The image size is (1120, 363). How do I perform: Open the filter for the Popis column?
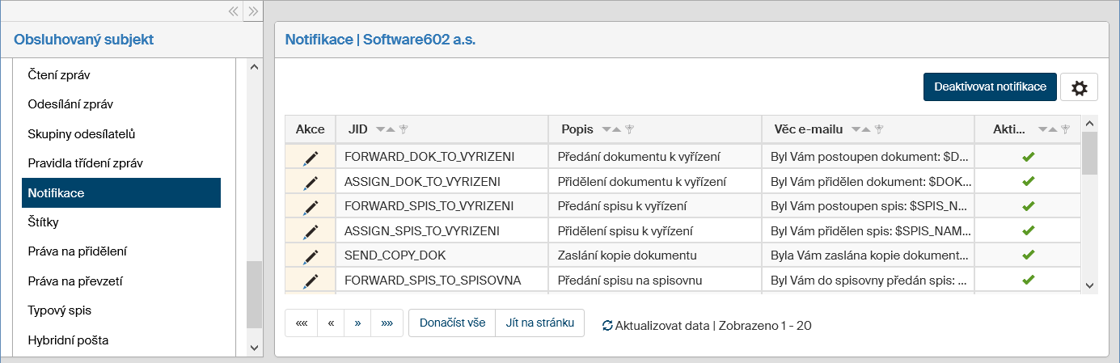coord(629,129)
